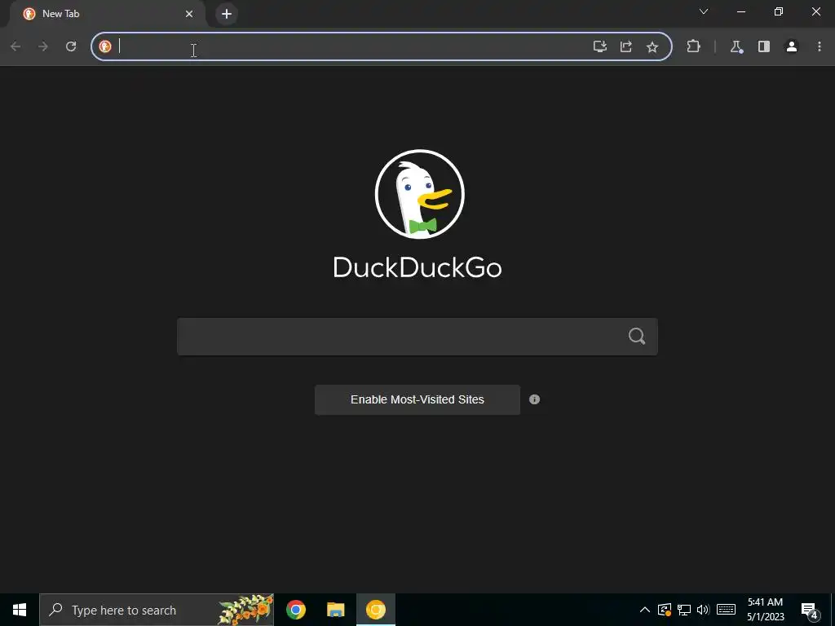This screenshot has height=626, width=835.
Task: Open the notification center icon
Action: (x=810, y=611)
